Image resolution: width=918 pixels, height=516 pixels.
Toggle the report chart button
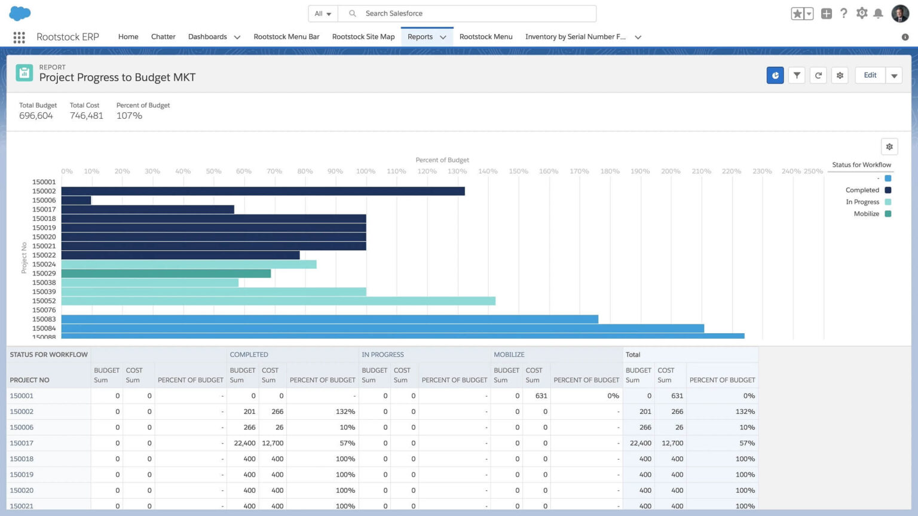(775, 75)
